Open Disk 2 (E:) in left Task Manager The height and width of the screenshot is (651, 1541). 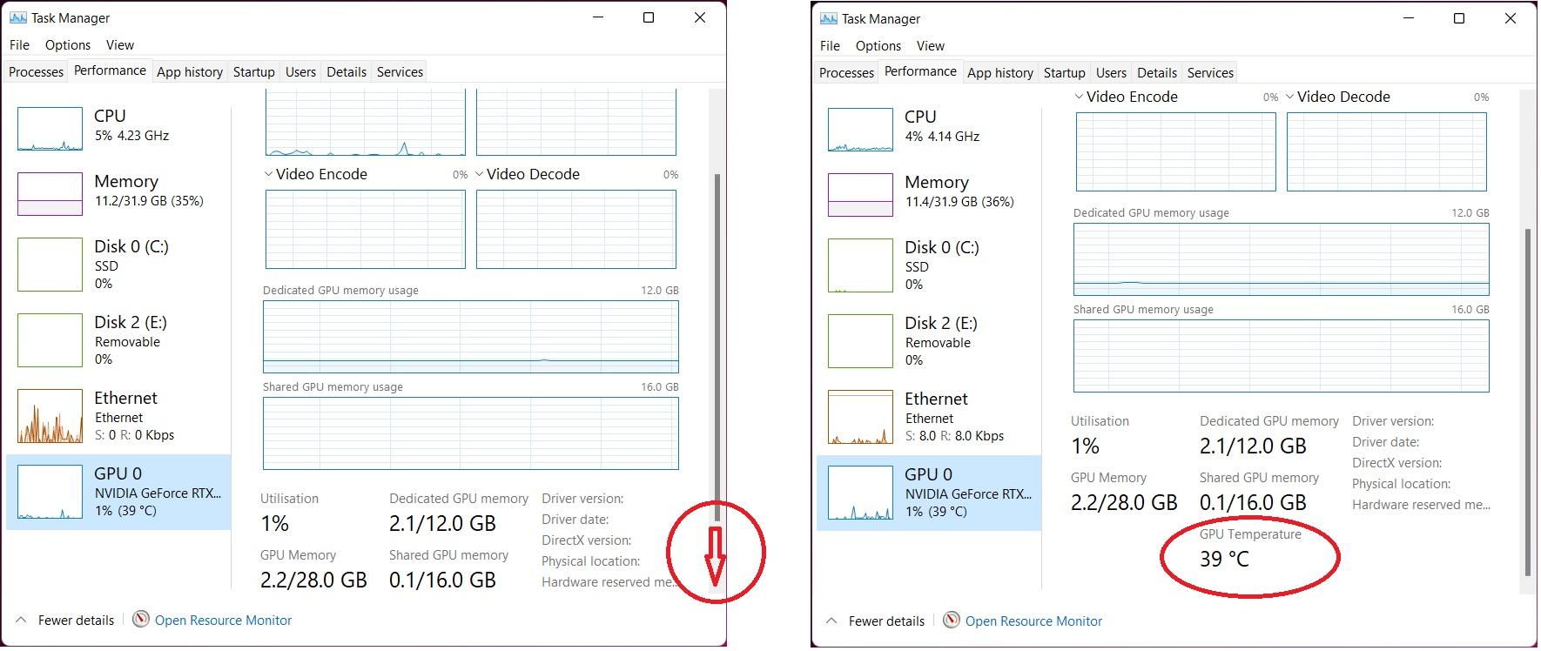(118, 339)
